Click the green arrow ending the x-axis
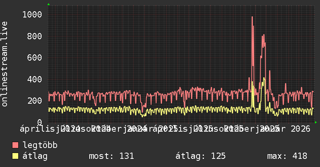 coord(316,122)
